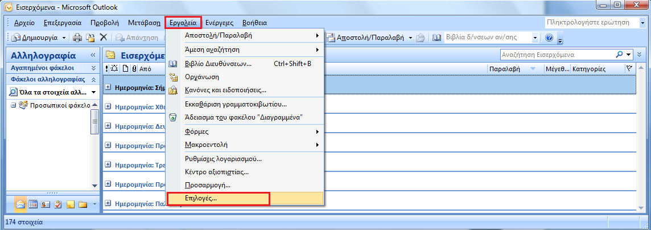651x230 pixels.
Task: Collapse Φάκελοι αλληλογραφίας section
Action: click(93, 79)
